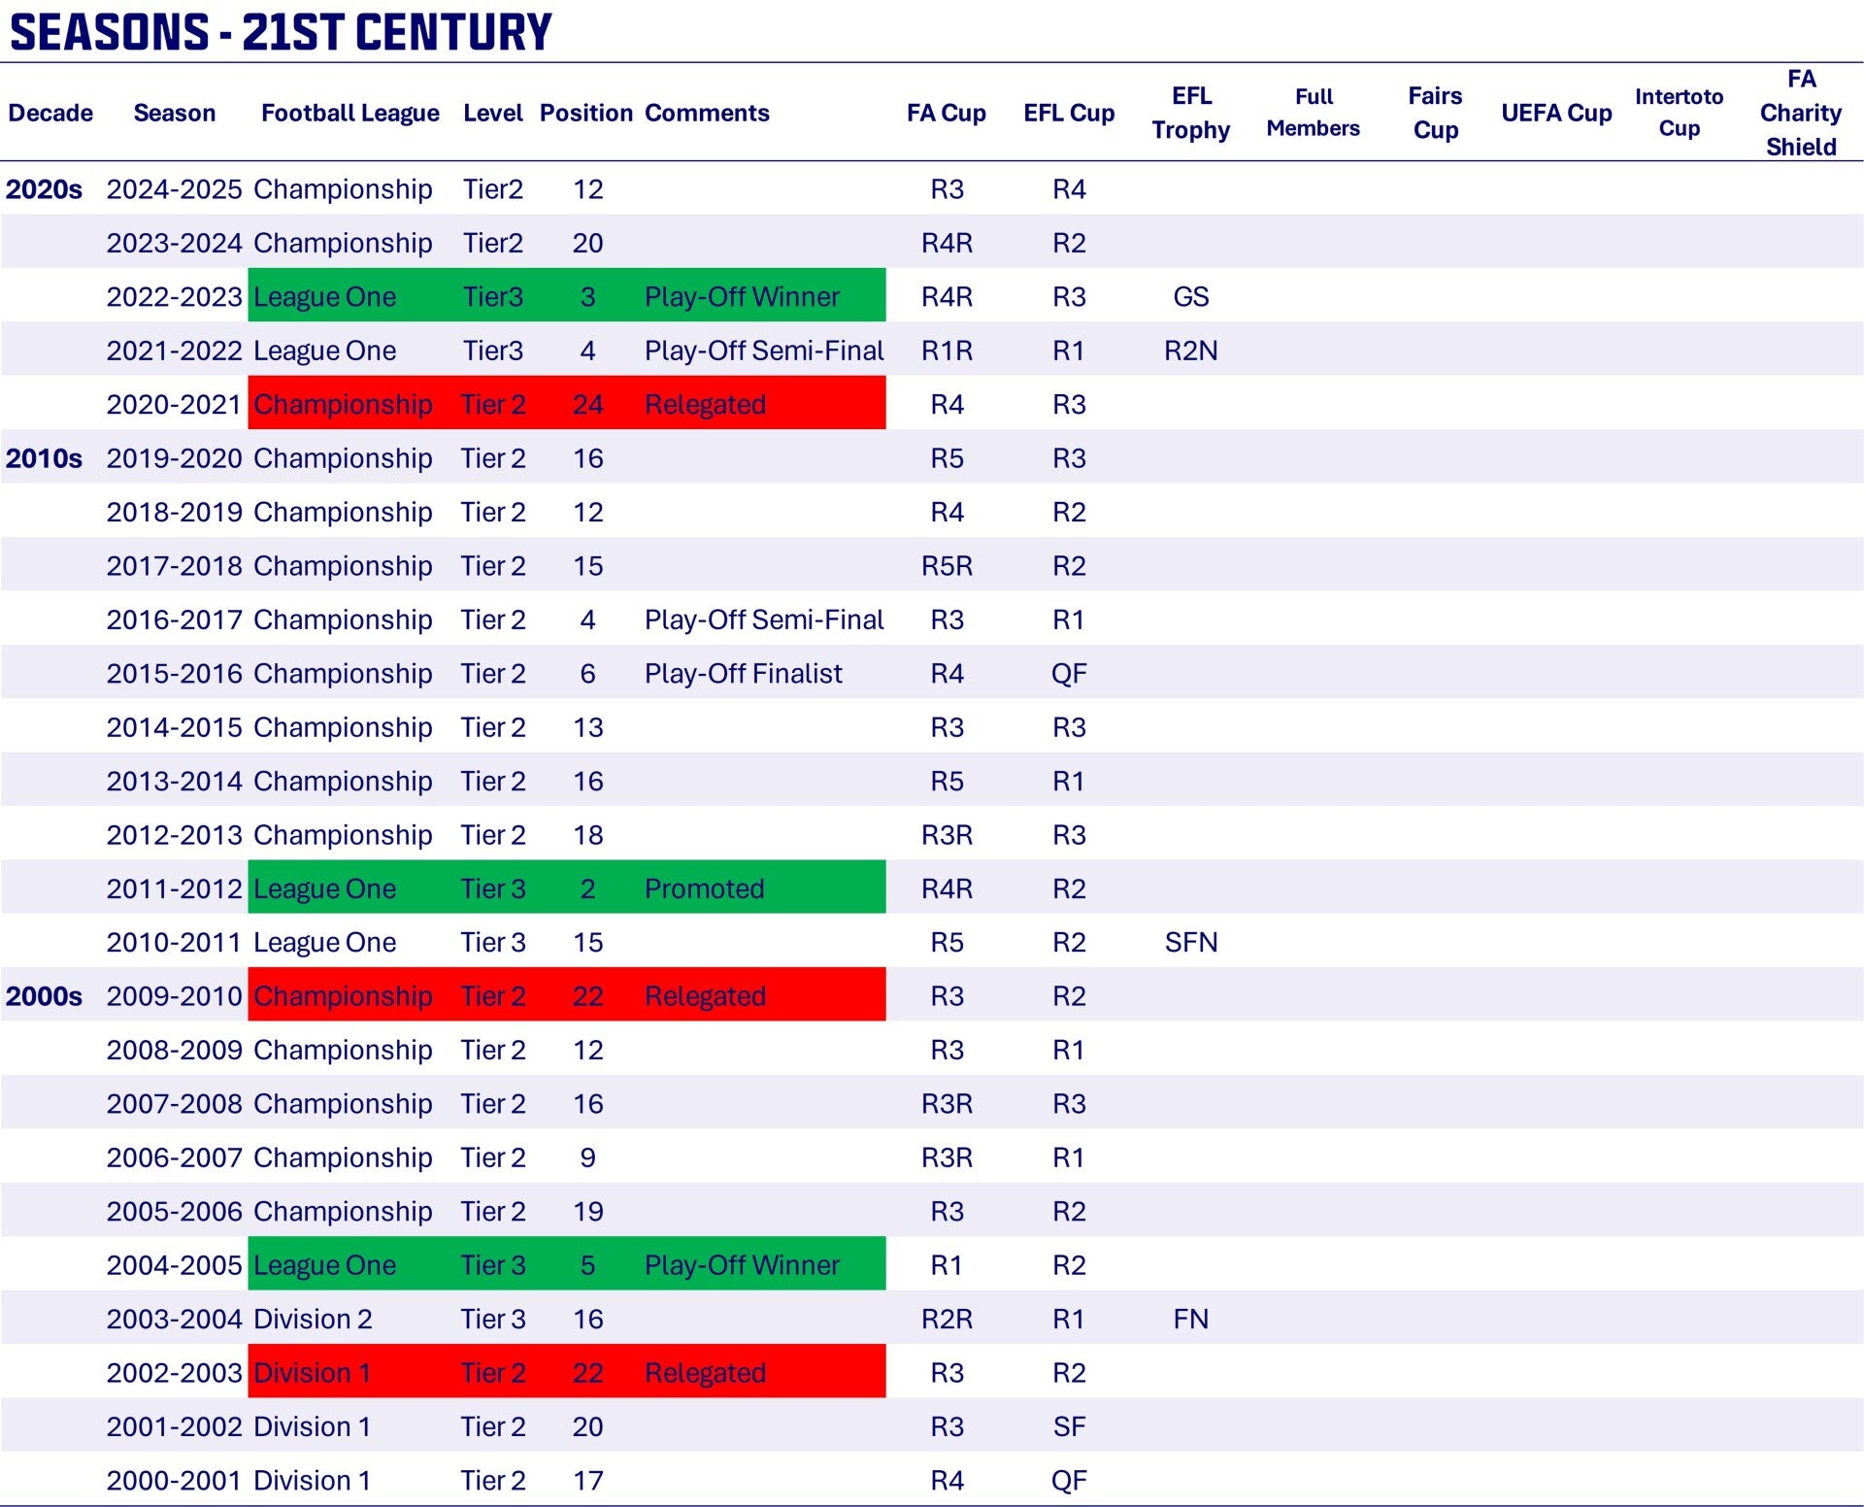Viewport: 1864px width, 1507px height.
Task: Select the 2018-2019 season cell
Action: click(x=175, y=512)
